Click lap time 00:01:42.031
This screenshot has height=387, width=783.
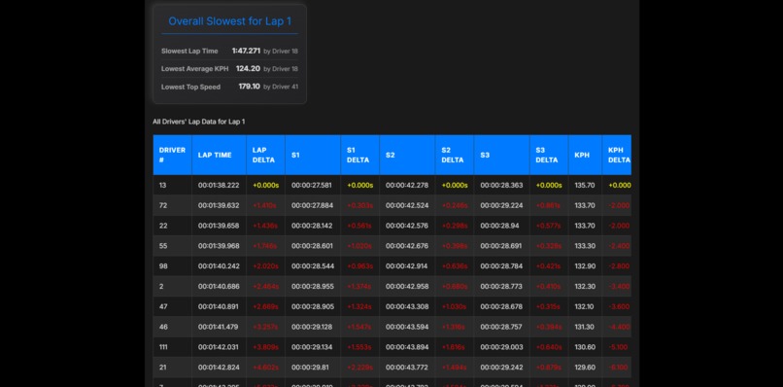[x=219, y=347]
